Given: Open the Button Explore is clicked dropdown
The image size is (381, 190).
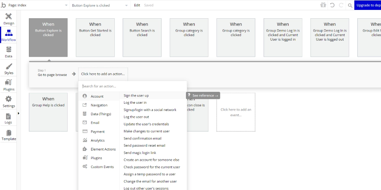Looking at the screenshot, I should click(99, 5).
